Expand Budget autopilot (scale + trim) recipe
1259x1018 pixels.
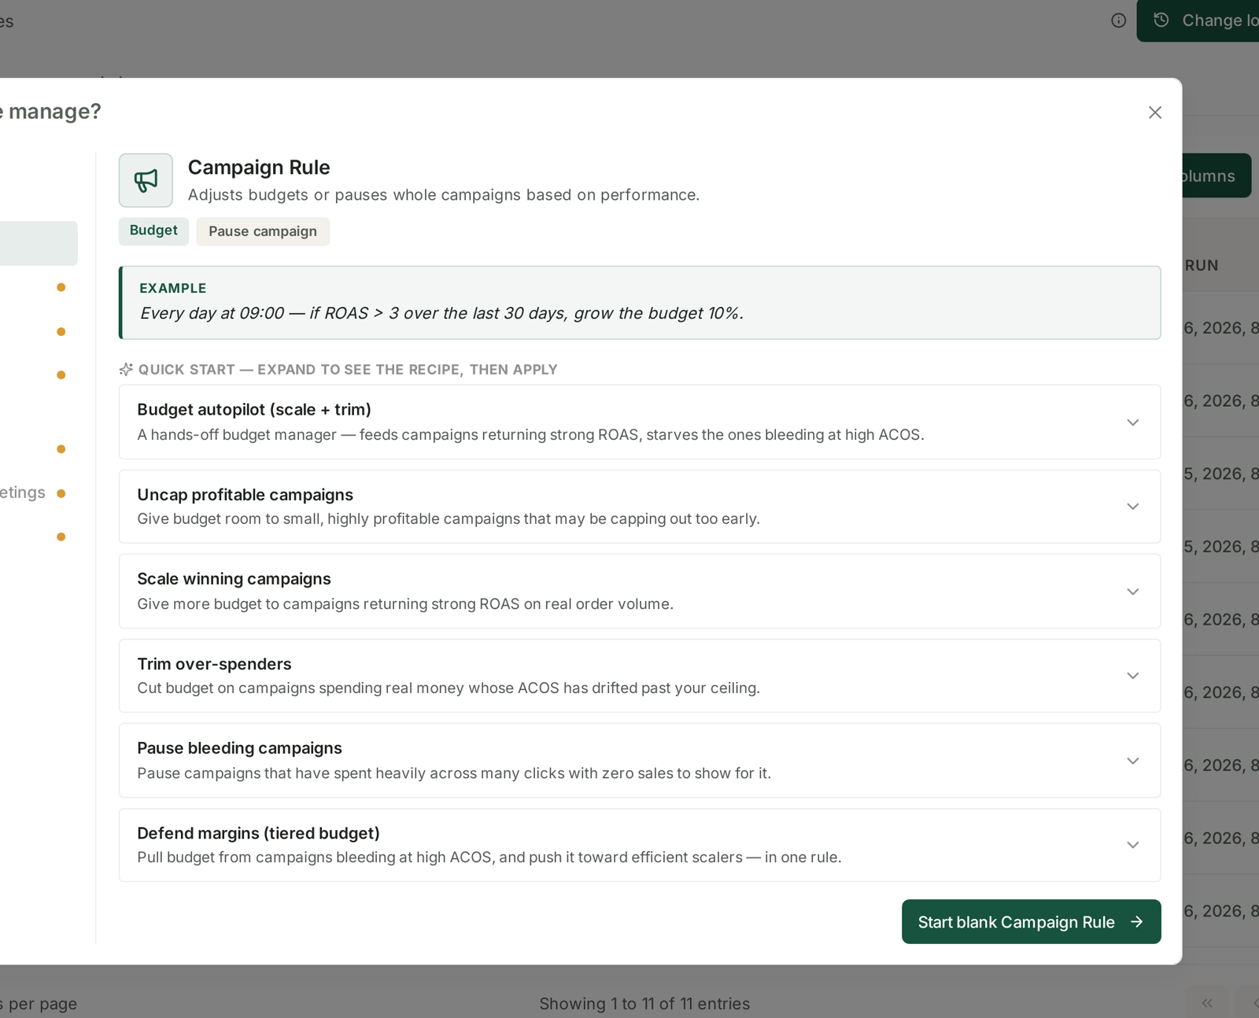[x=640, y=422]
